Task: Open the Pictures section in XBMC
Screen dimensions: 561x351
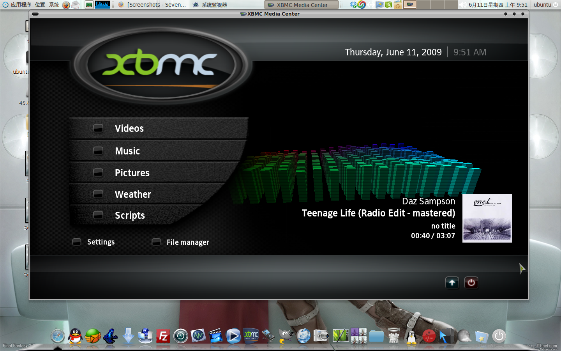Action: (x=154, y=173)
